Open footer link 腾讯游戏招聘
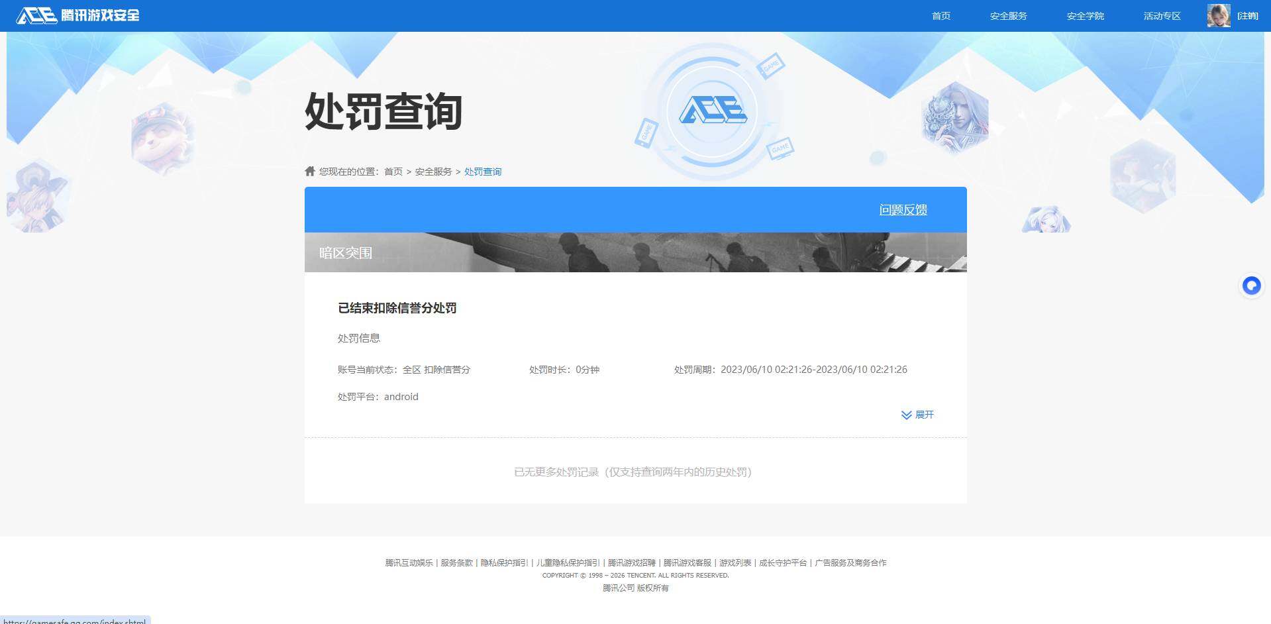Viewport: 1271px width, 624px height. coord(632,563)
